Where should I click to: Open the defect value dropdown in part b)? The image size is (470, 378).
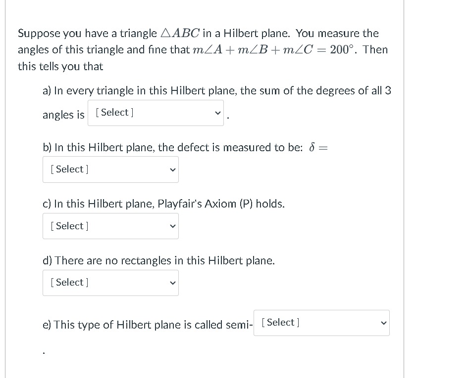pyautogui.click(x=110, y=169)
